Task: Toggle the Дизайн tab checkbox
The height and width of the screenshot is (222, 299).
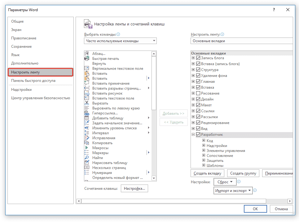Action: tap(198, 99)
